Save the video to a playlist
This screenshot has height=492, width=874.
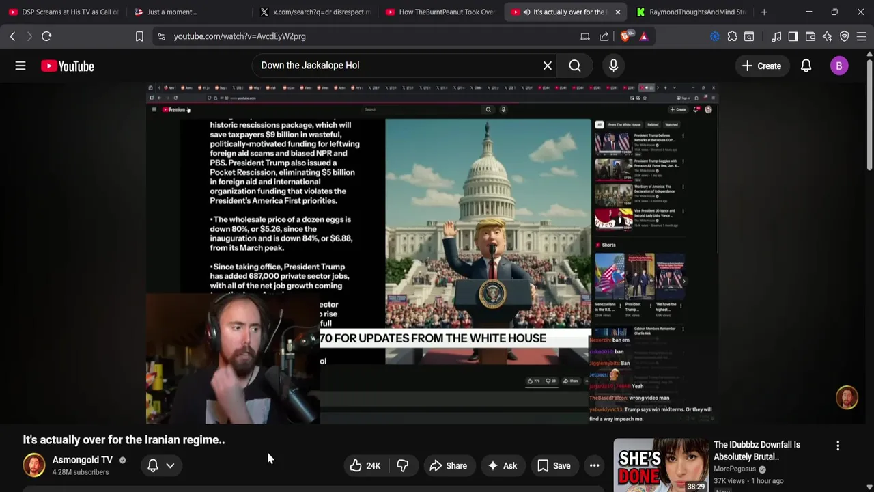click(x=554, y=466)
